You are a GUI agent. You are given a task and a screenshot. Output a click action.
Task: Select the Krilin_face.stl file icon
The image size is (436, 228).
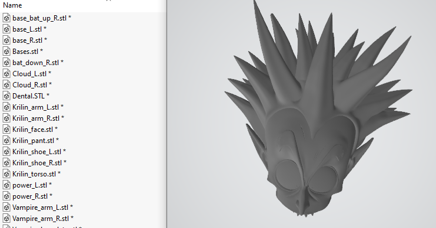click(x=6, y=130)
